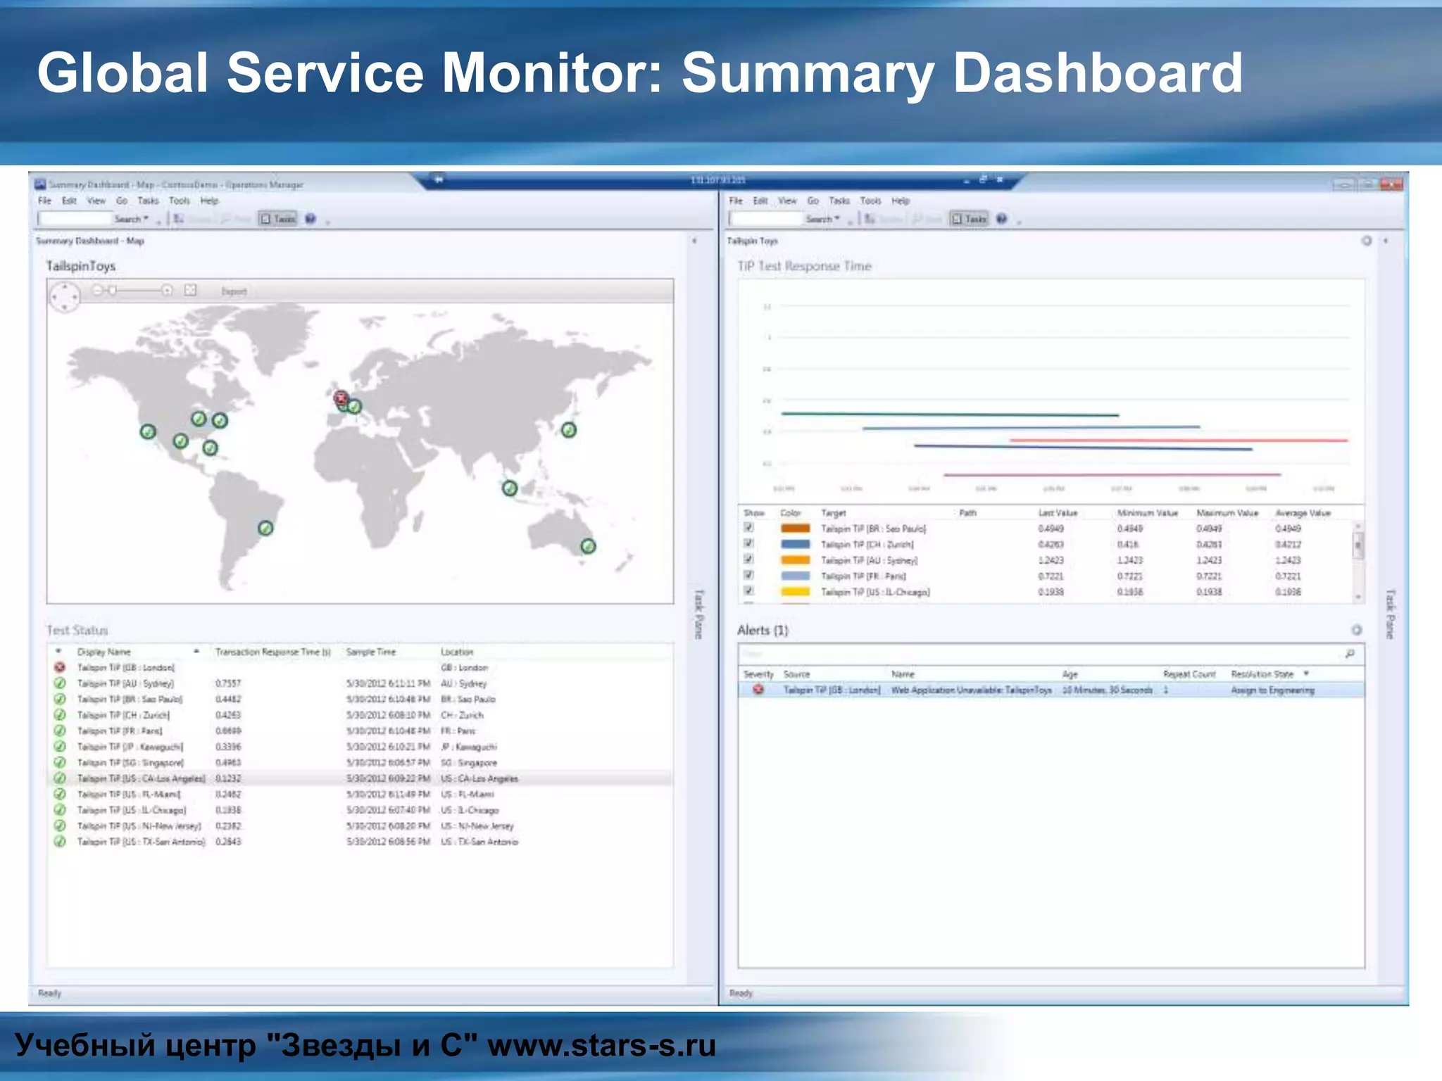Click the Chicago marker on map
The height and width of the screenshot is (1081, 1442).
pyautogui.click(x=199, y=419)
